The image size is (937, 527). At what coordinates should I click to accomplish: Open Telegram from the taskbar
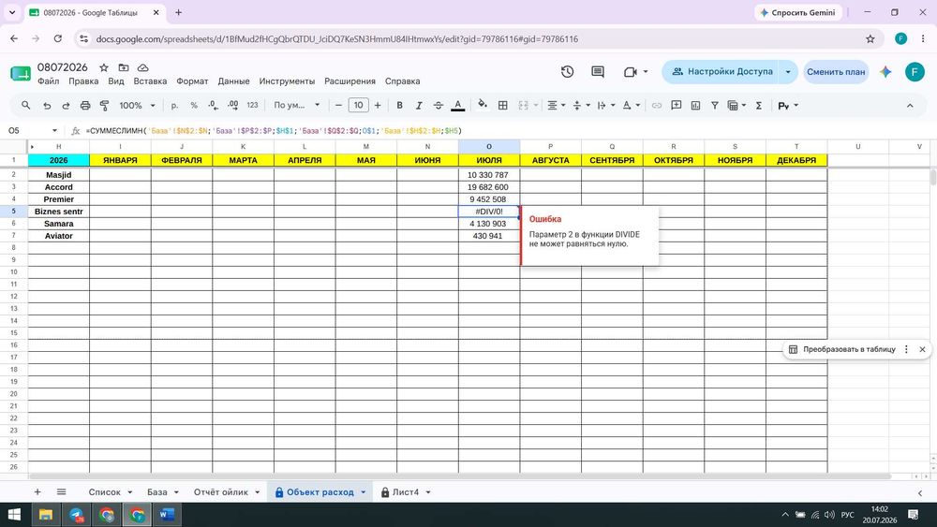tap(76, 515)
